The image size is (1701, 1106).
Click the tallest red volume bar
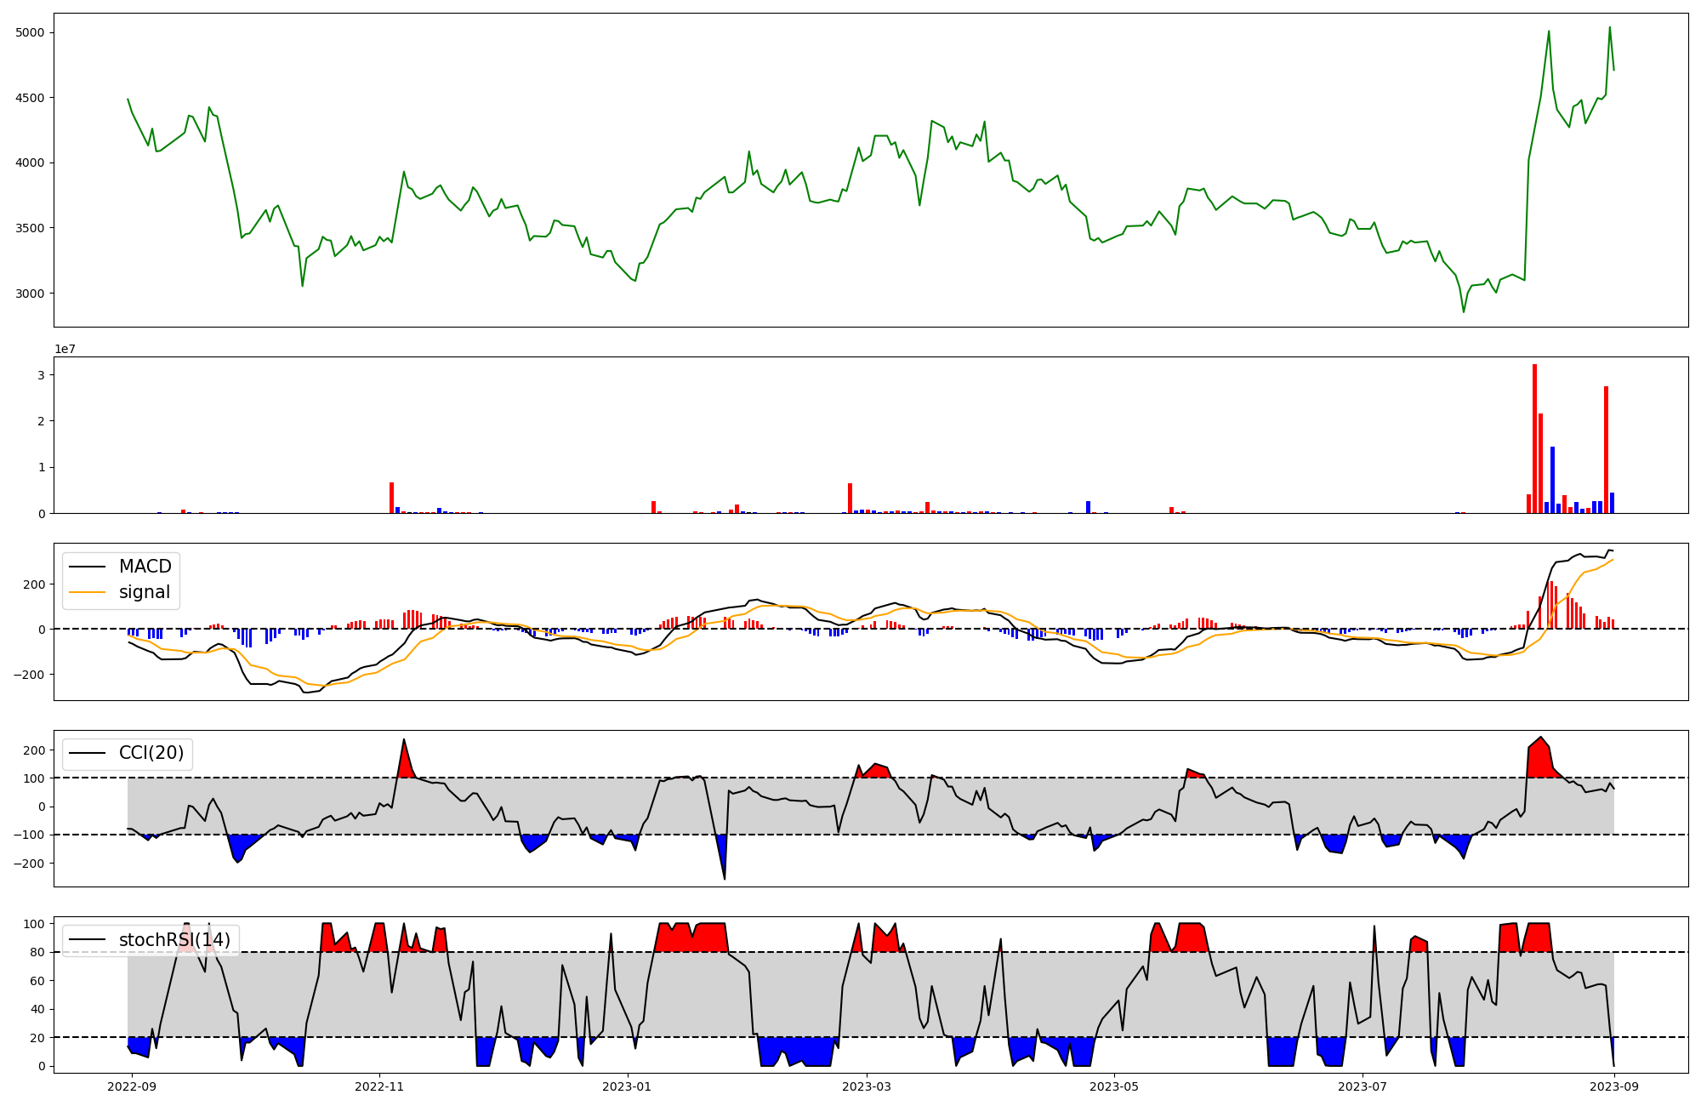pos(1534,438)
